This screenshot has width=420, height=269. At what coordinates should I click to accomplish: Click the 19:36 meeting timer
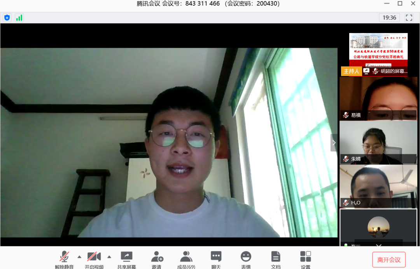point(389,17)
